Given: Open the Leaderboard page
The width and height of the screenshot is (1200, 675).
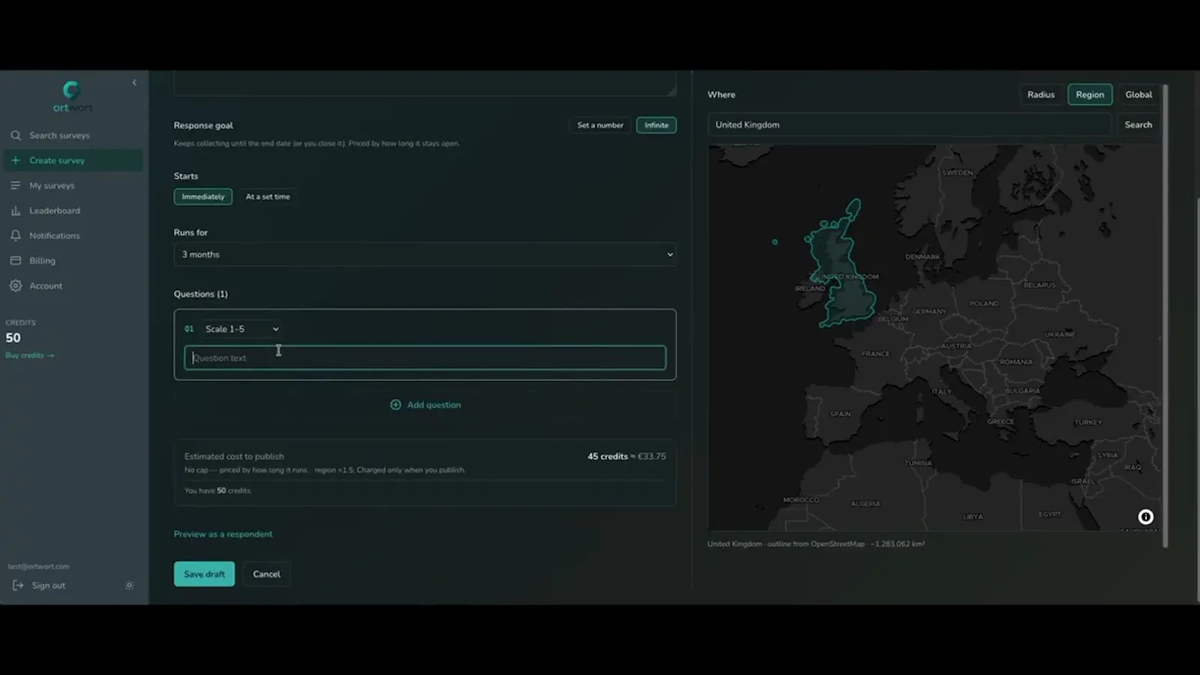Looking at the screenshot, I should pos(73,211).
